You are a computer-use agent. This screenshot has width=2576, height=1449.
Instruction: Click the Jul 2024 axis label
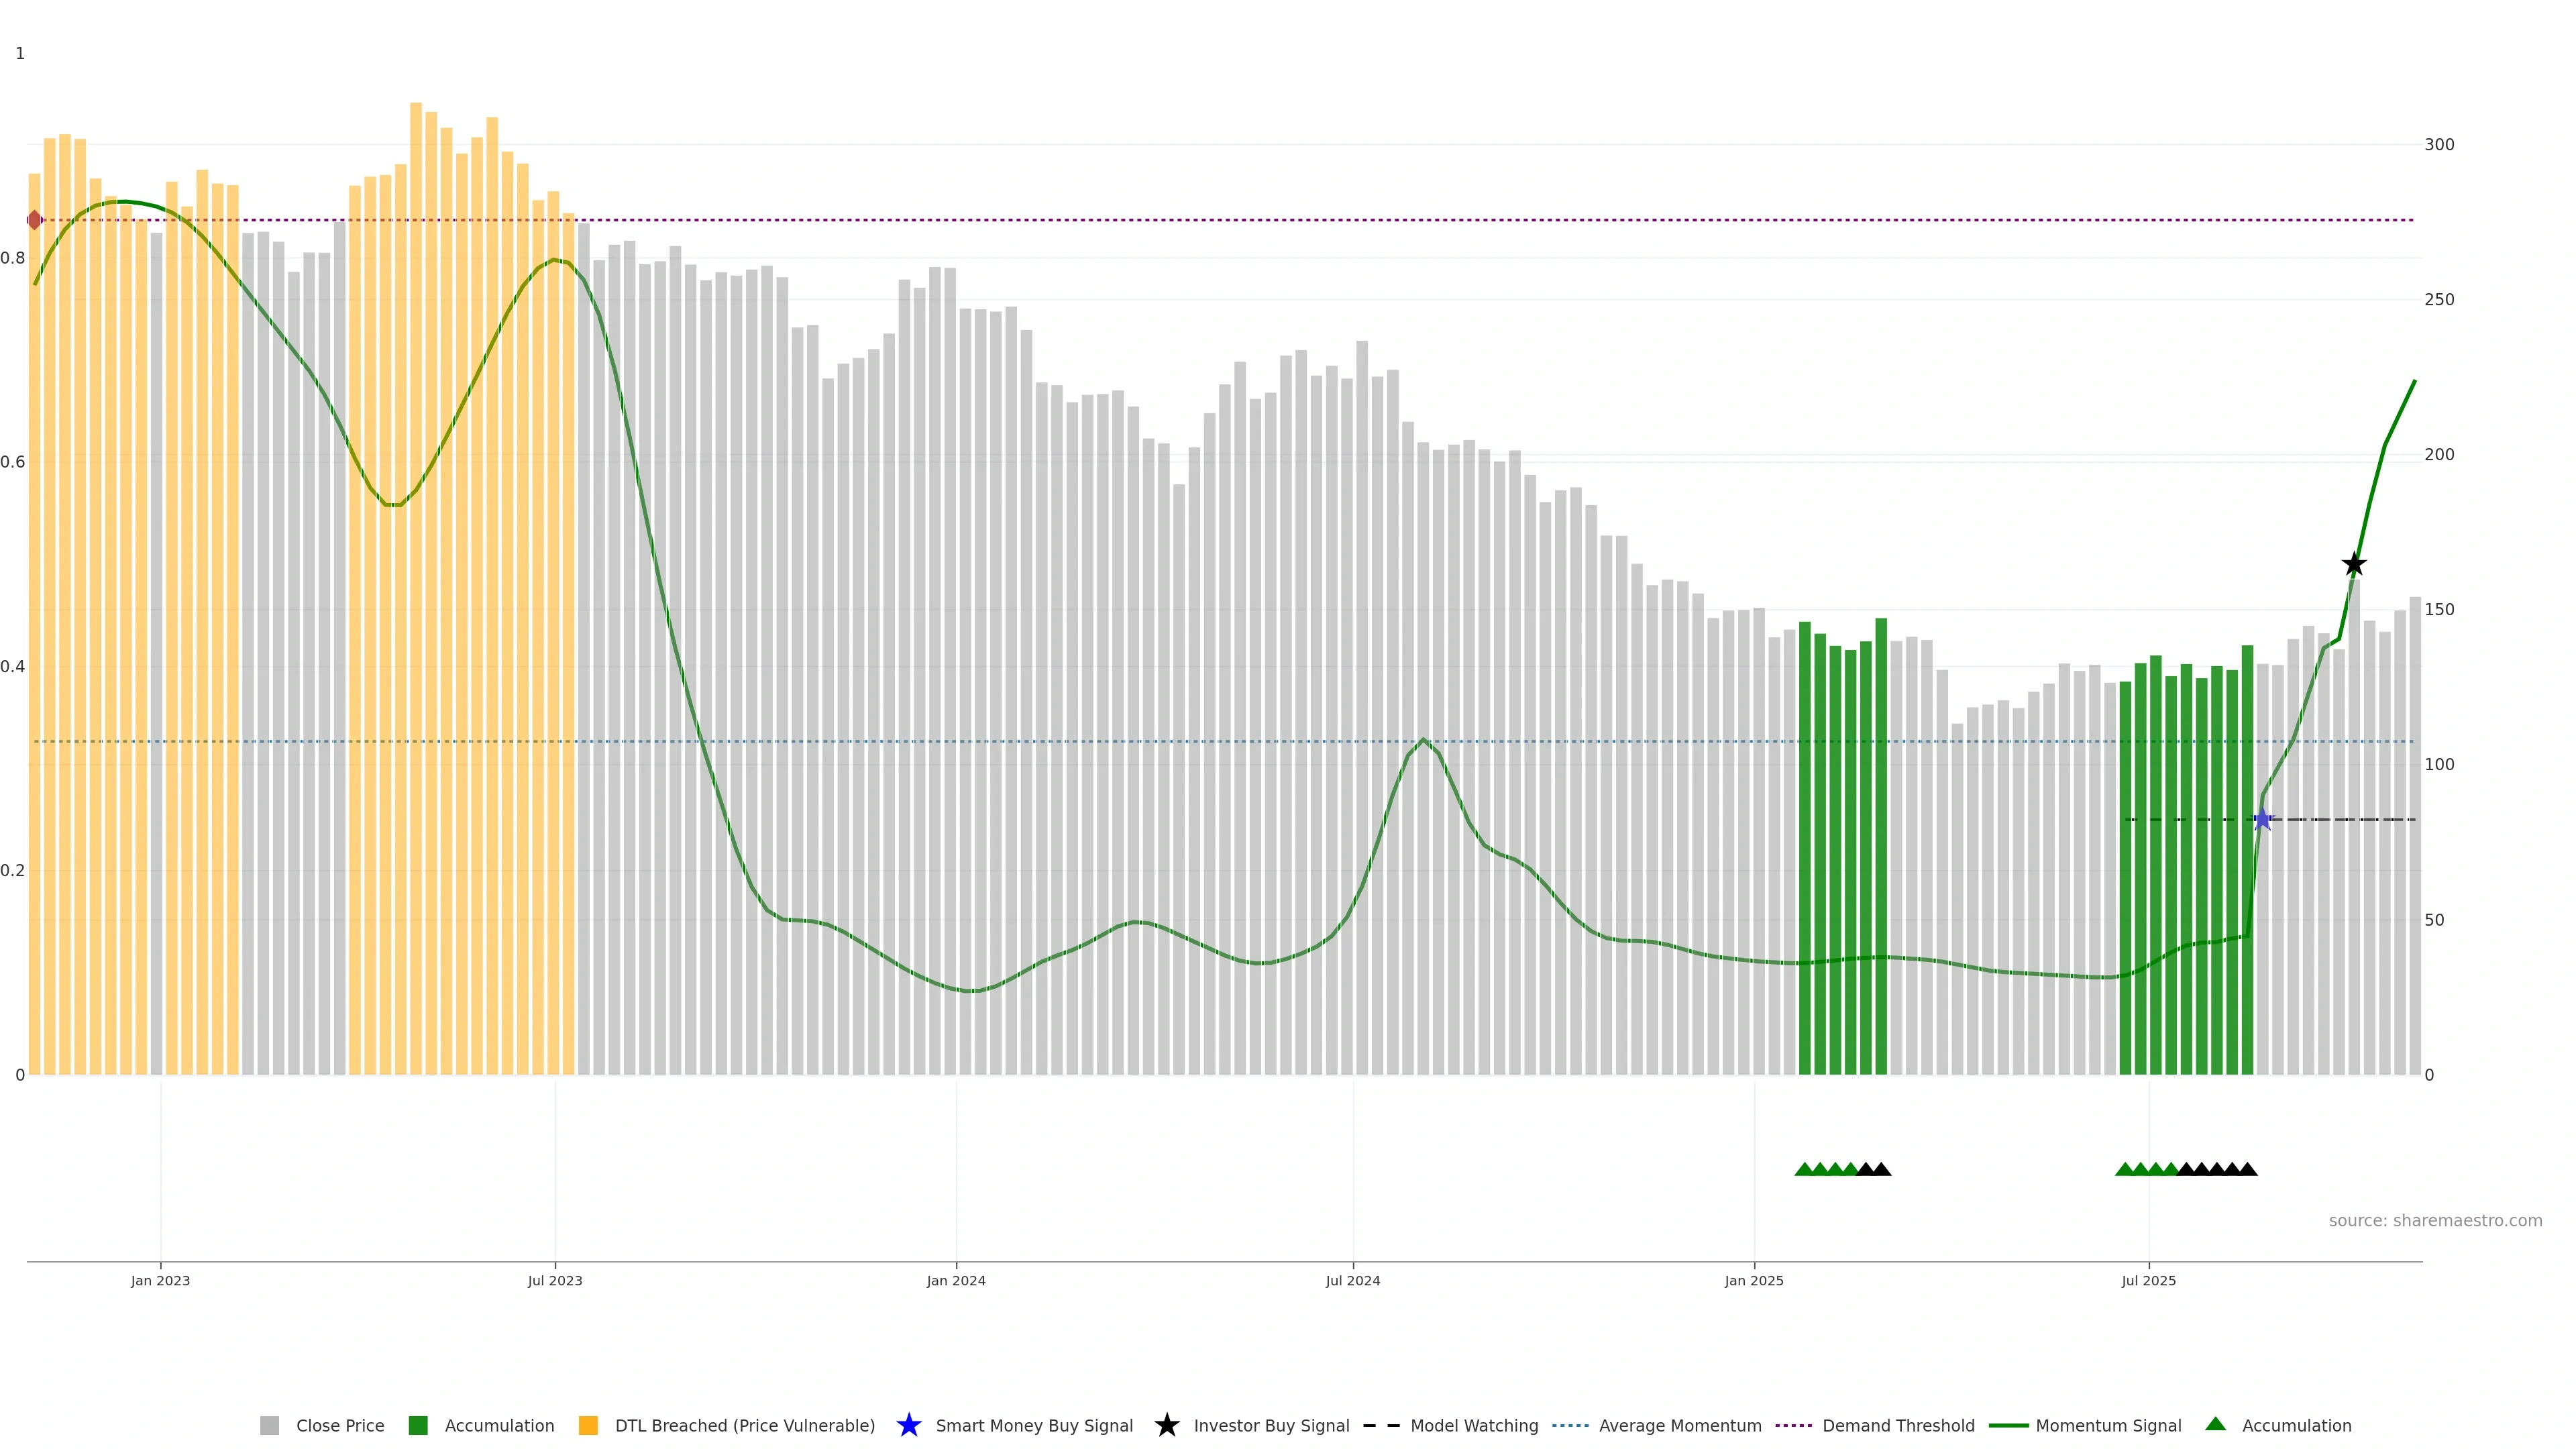tap(1352, 1281)
